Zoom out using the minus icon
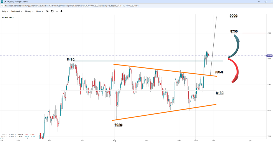 (57, 11)
